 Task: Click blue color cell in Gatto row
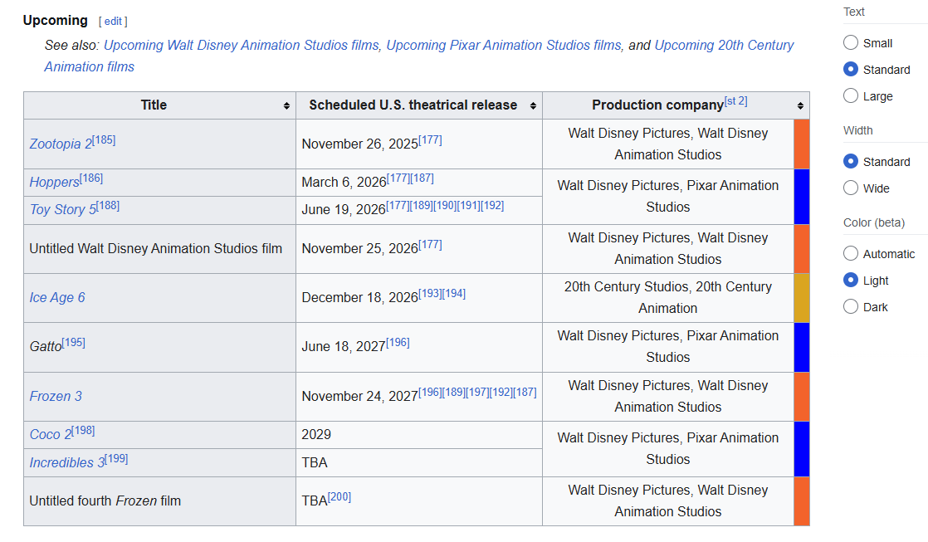pos(801,347)
